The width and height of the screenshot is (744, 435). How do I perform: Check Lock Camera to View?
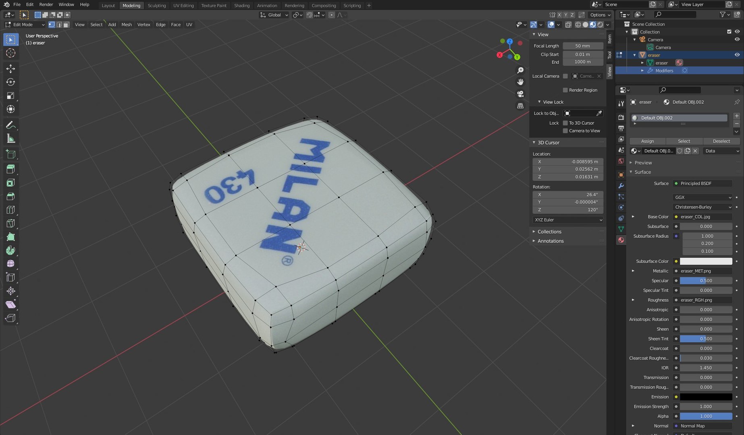(x=565, y=131)
